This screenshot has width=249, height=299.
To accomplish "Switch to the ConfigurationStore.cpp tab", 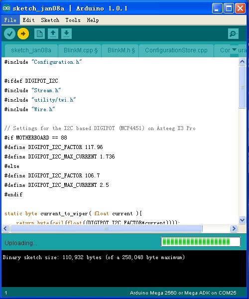I will pos(176,51).
